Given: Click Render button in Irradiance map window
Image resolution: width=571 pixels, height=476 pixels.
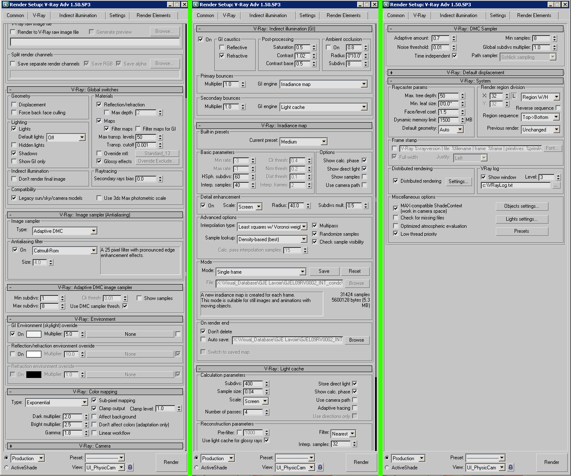Looking at the screenshot, I should coord(361,462).
